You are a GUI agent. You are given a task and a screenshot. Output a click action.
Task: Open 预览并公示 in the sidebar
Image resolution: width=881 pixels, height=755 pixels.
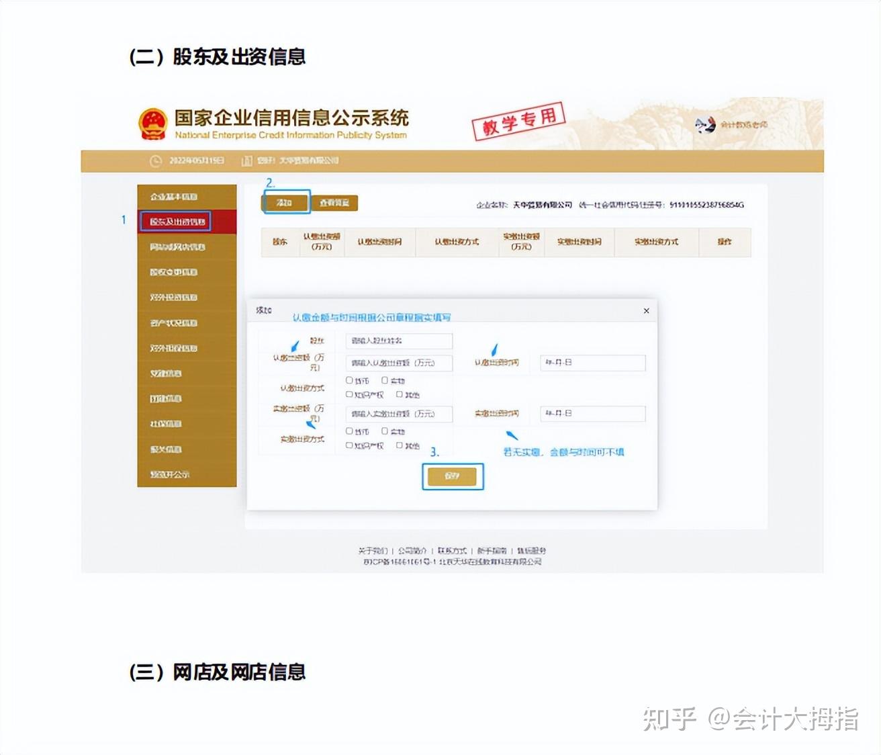pos(187,474)
